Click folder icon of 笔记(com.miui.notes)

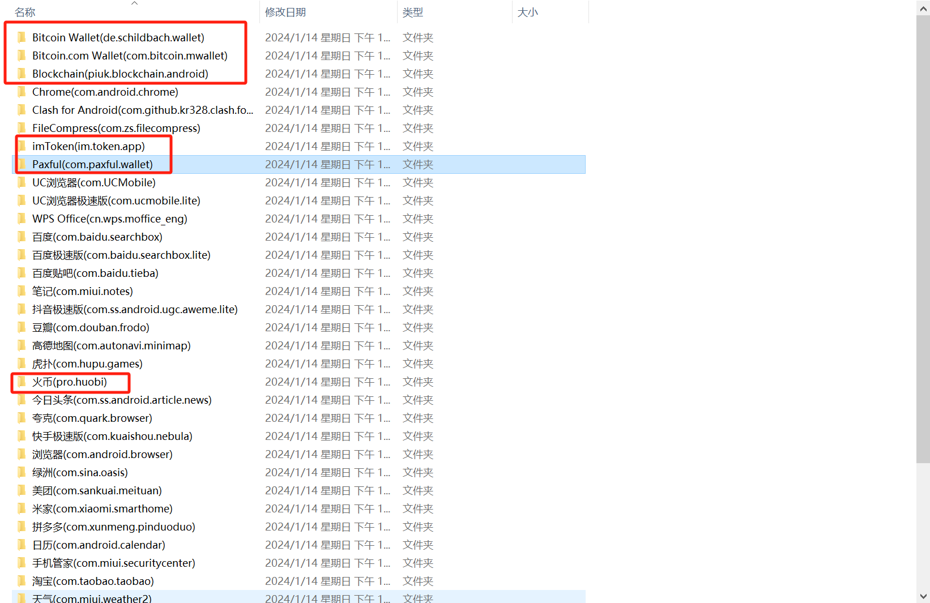pos(22,291)
